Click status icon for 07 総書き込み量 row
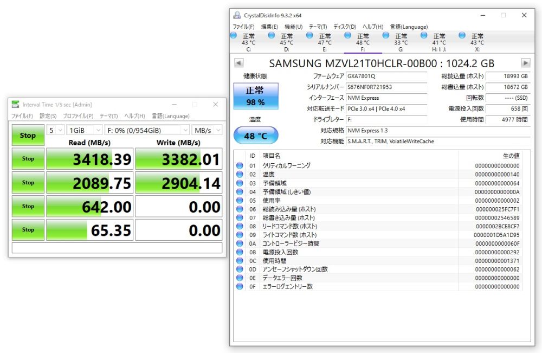This screenshot has width=542, height=353. (240, 217)
